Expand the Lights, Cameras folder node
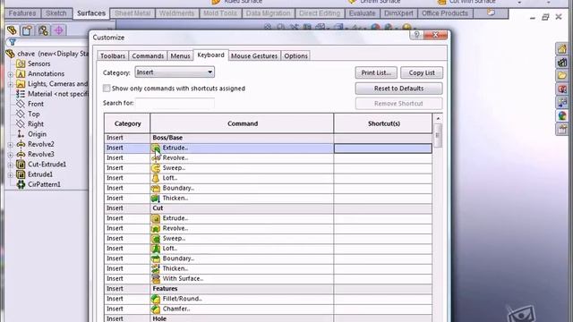573x322 pixels. pyautogui.click(x=10, y=84)
